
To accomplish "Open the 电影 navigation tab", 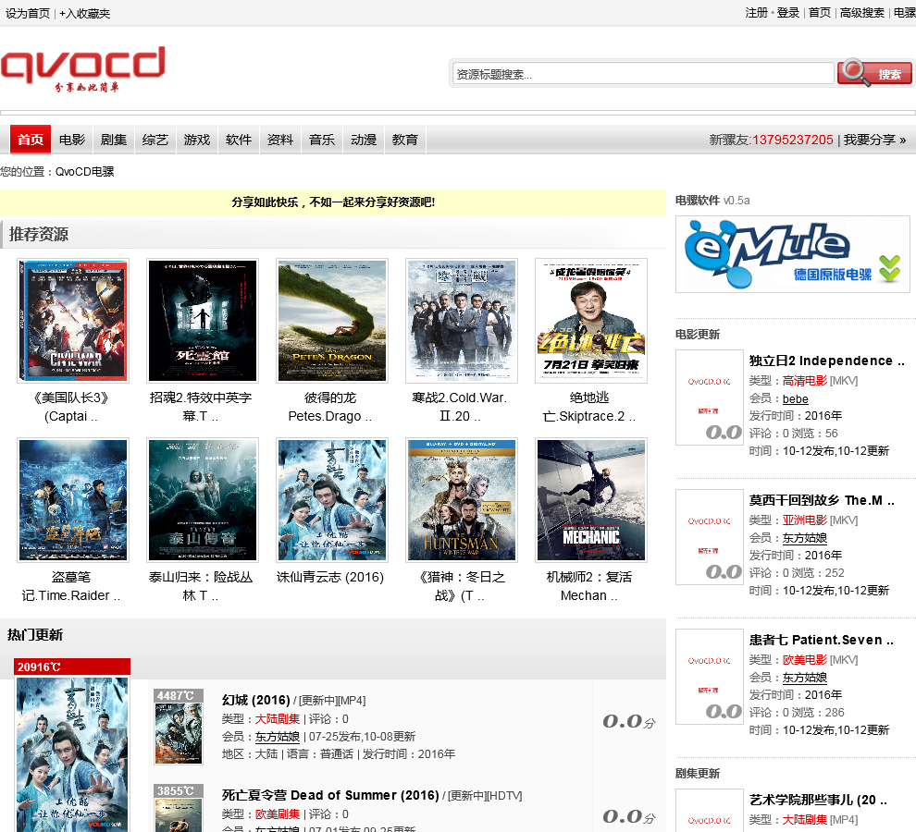I will click(x=72, y=140).
